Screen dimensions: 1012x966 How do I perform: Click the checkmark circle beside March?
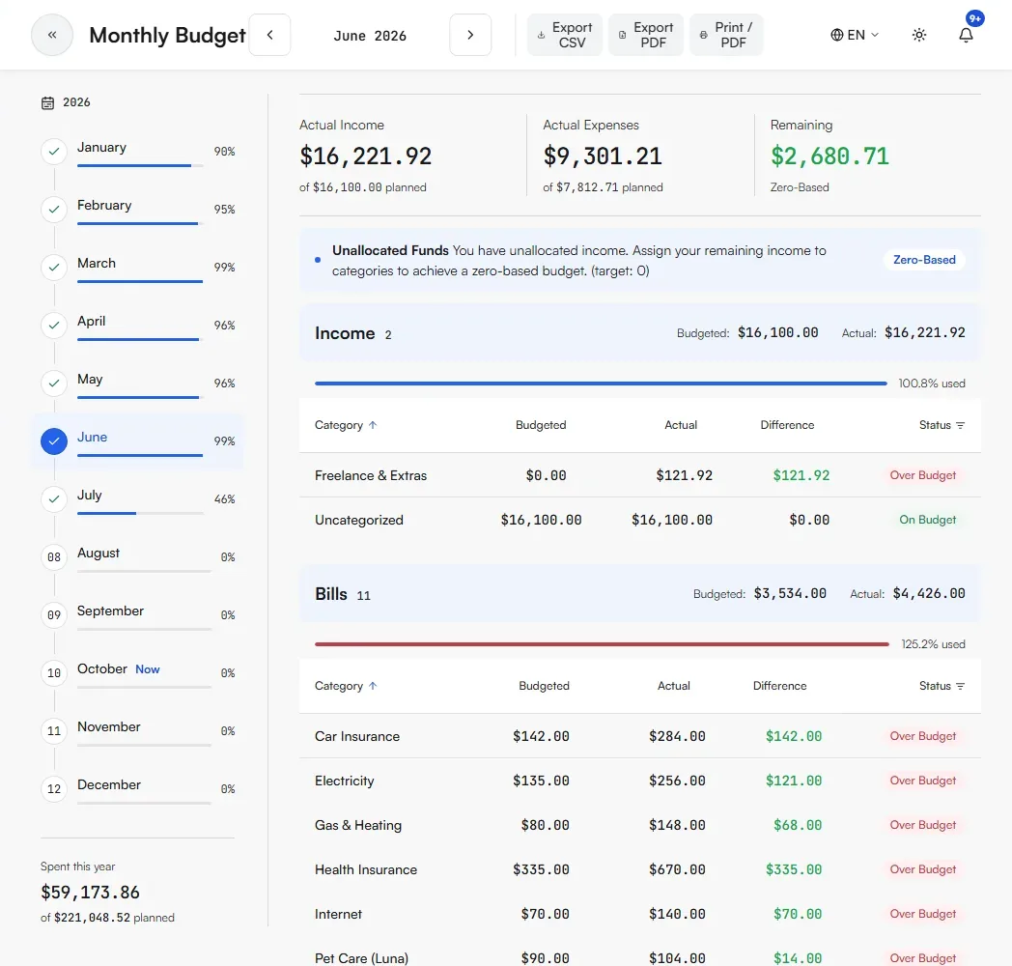54,268
